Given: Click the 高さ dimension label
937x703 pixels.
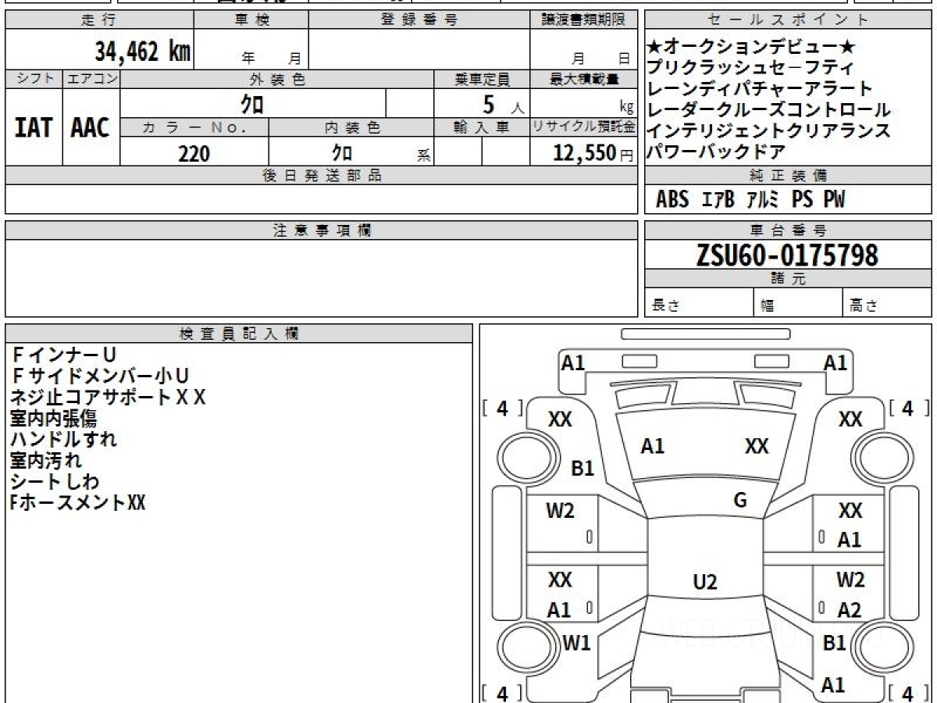Looking at the screenshot, I should click(864, 306).
